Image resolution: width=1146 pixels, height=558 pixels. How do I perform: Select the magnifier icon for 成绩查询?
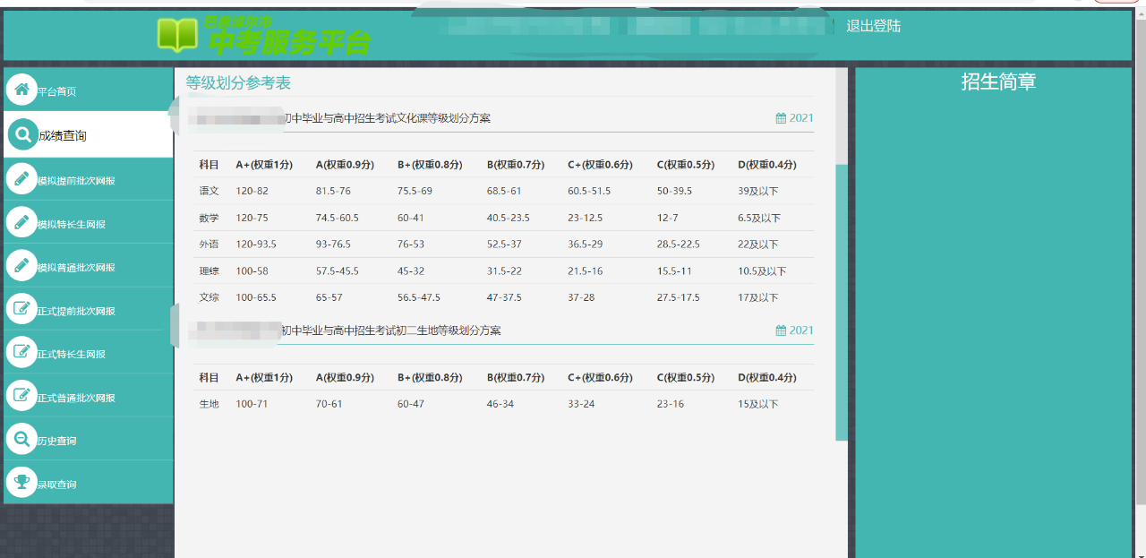[x=22, y=134]
